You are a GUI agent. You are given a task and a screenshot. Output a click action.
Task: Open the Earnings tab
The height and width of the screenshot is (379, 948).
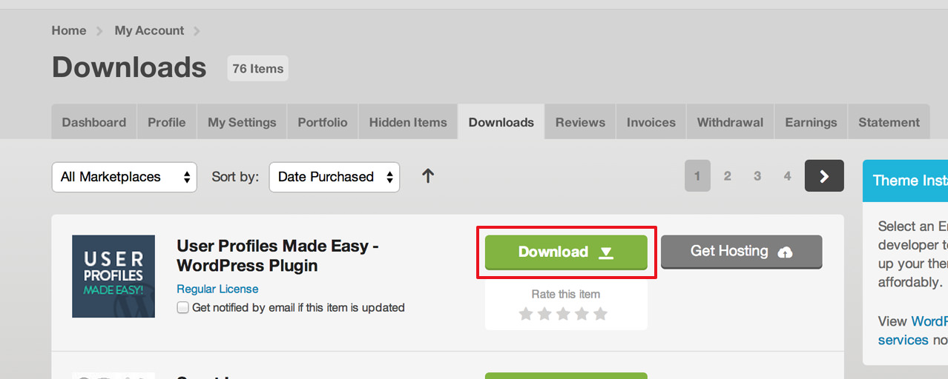(x=811, y=122)
